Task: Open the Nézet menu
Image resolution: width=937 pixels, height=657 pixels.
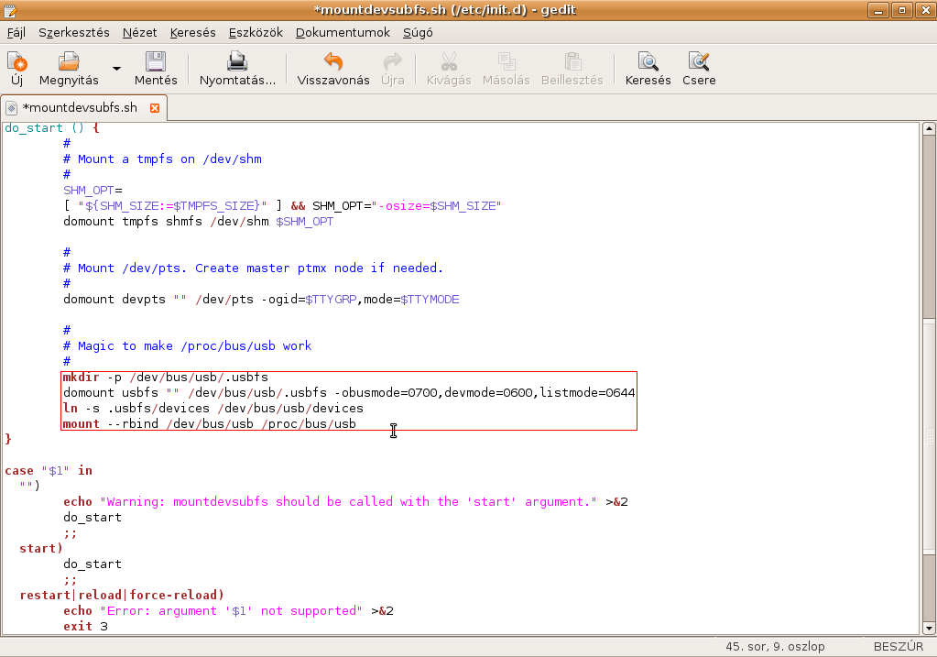Action: point(140,32)
